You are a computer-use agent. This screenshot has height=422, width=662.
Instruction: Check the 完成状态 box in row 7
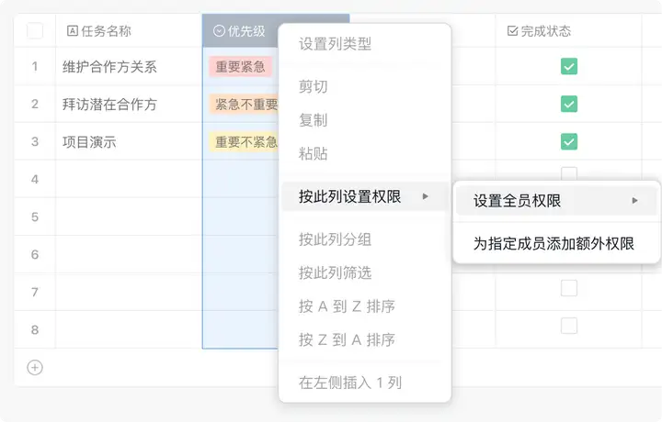[569, 288]
